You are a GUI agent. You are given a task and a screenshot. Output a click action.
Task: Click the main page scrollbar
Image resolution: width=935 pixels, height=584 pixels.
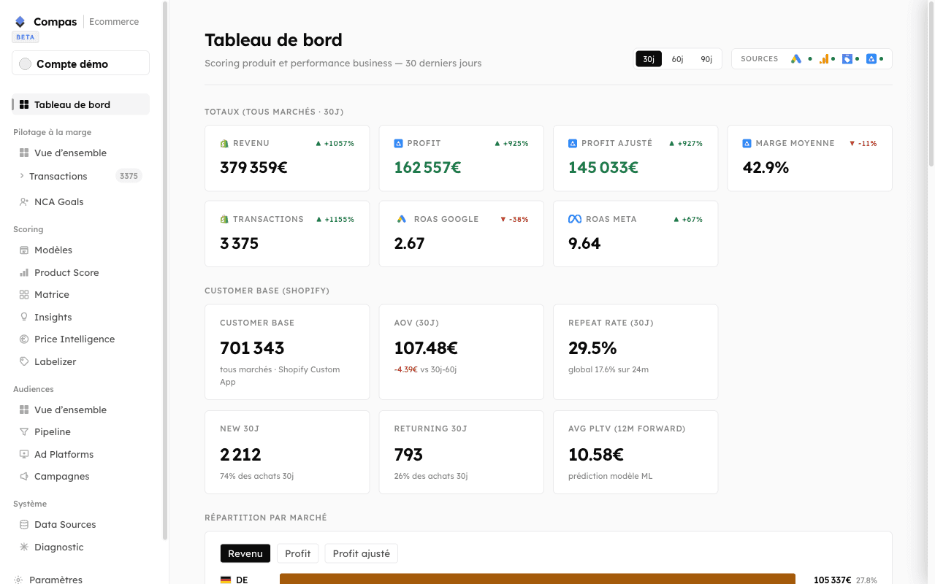click(x=931, y=84)
